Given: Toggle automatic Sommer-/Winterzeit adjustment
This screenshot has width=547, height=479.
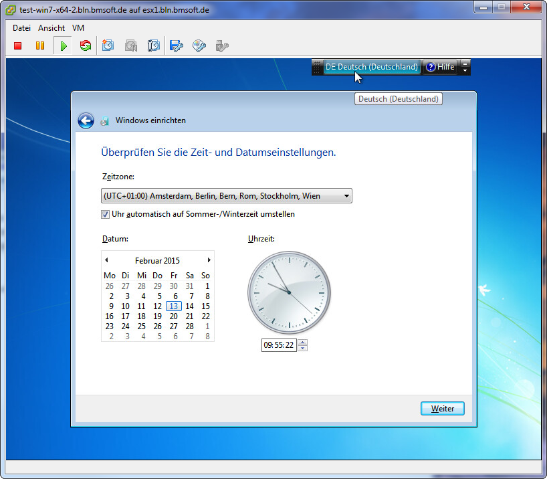Looking at the screenshot, I should click(106, 214).
